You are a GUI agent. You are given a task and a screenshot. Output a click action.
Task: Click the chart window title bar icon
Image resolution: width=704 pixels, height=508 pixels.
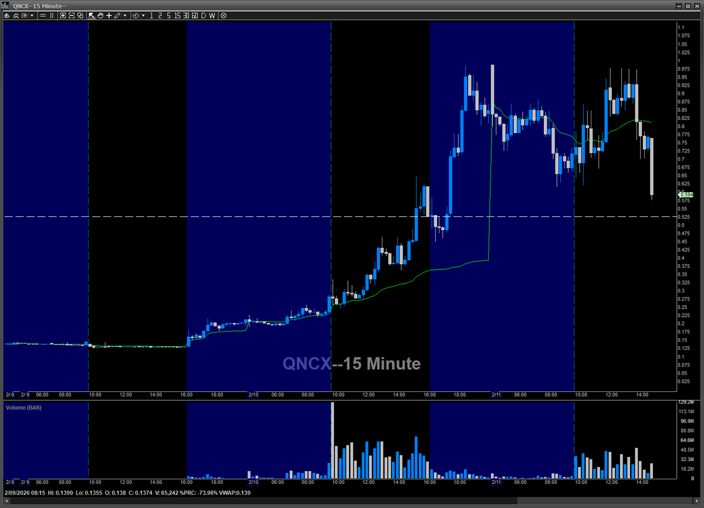(5, 5)
